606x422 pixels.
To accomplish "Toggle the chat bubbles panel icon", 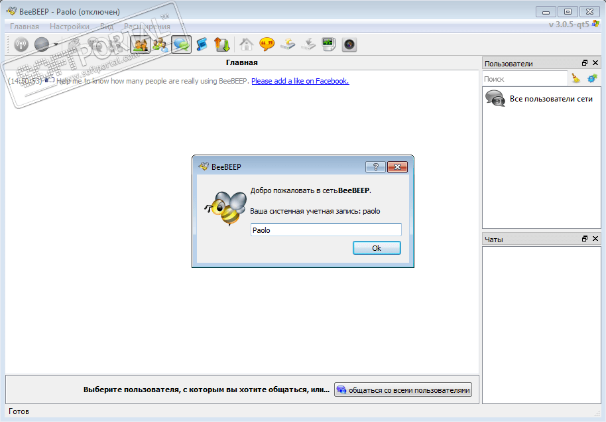I will 181,44.
